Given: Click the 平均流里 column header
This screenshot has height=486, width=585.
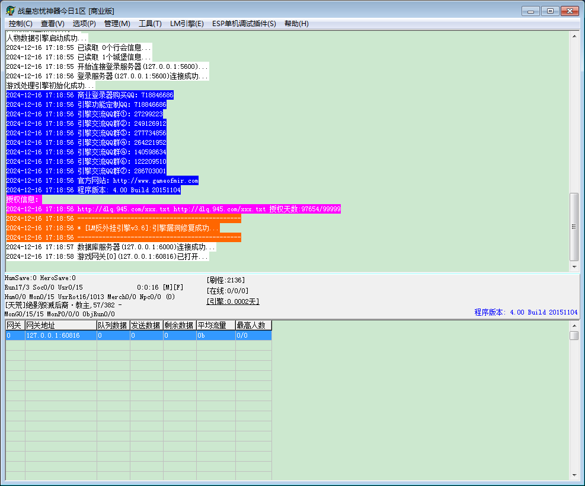Looking at the screenshot, I should point(216,325).
